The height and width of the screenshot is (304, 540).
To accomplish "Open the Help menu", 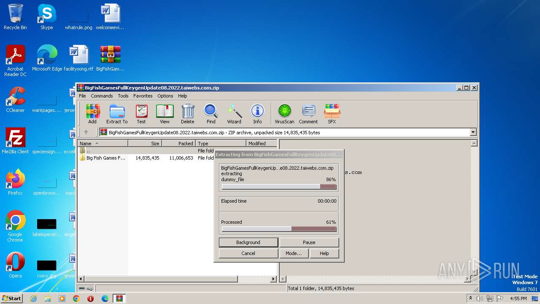I will (x=182, y=96).
